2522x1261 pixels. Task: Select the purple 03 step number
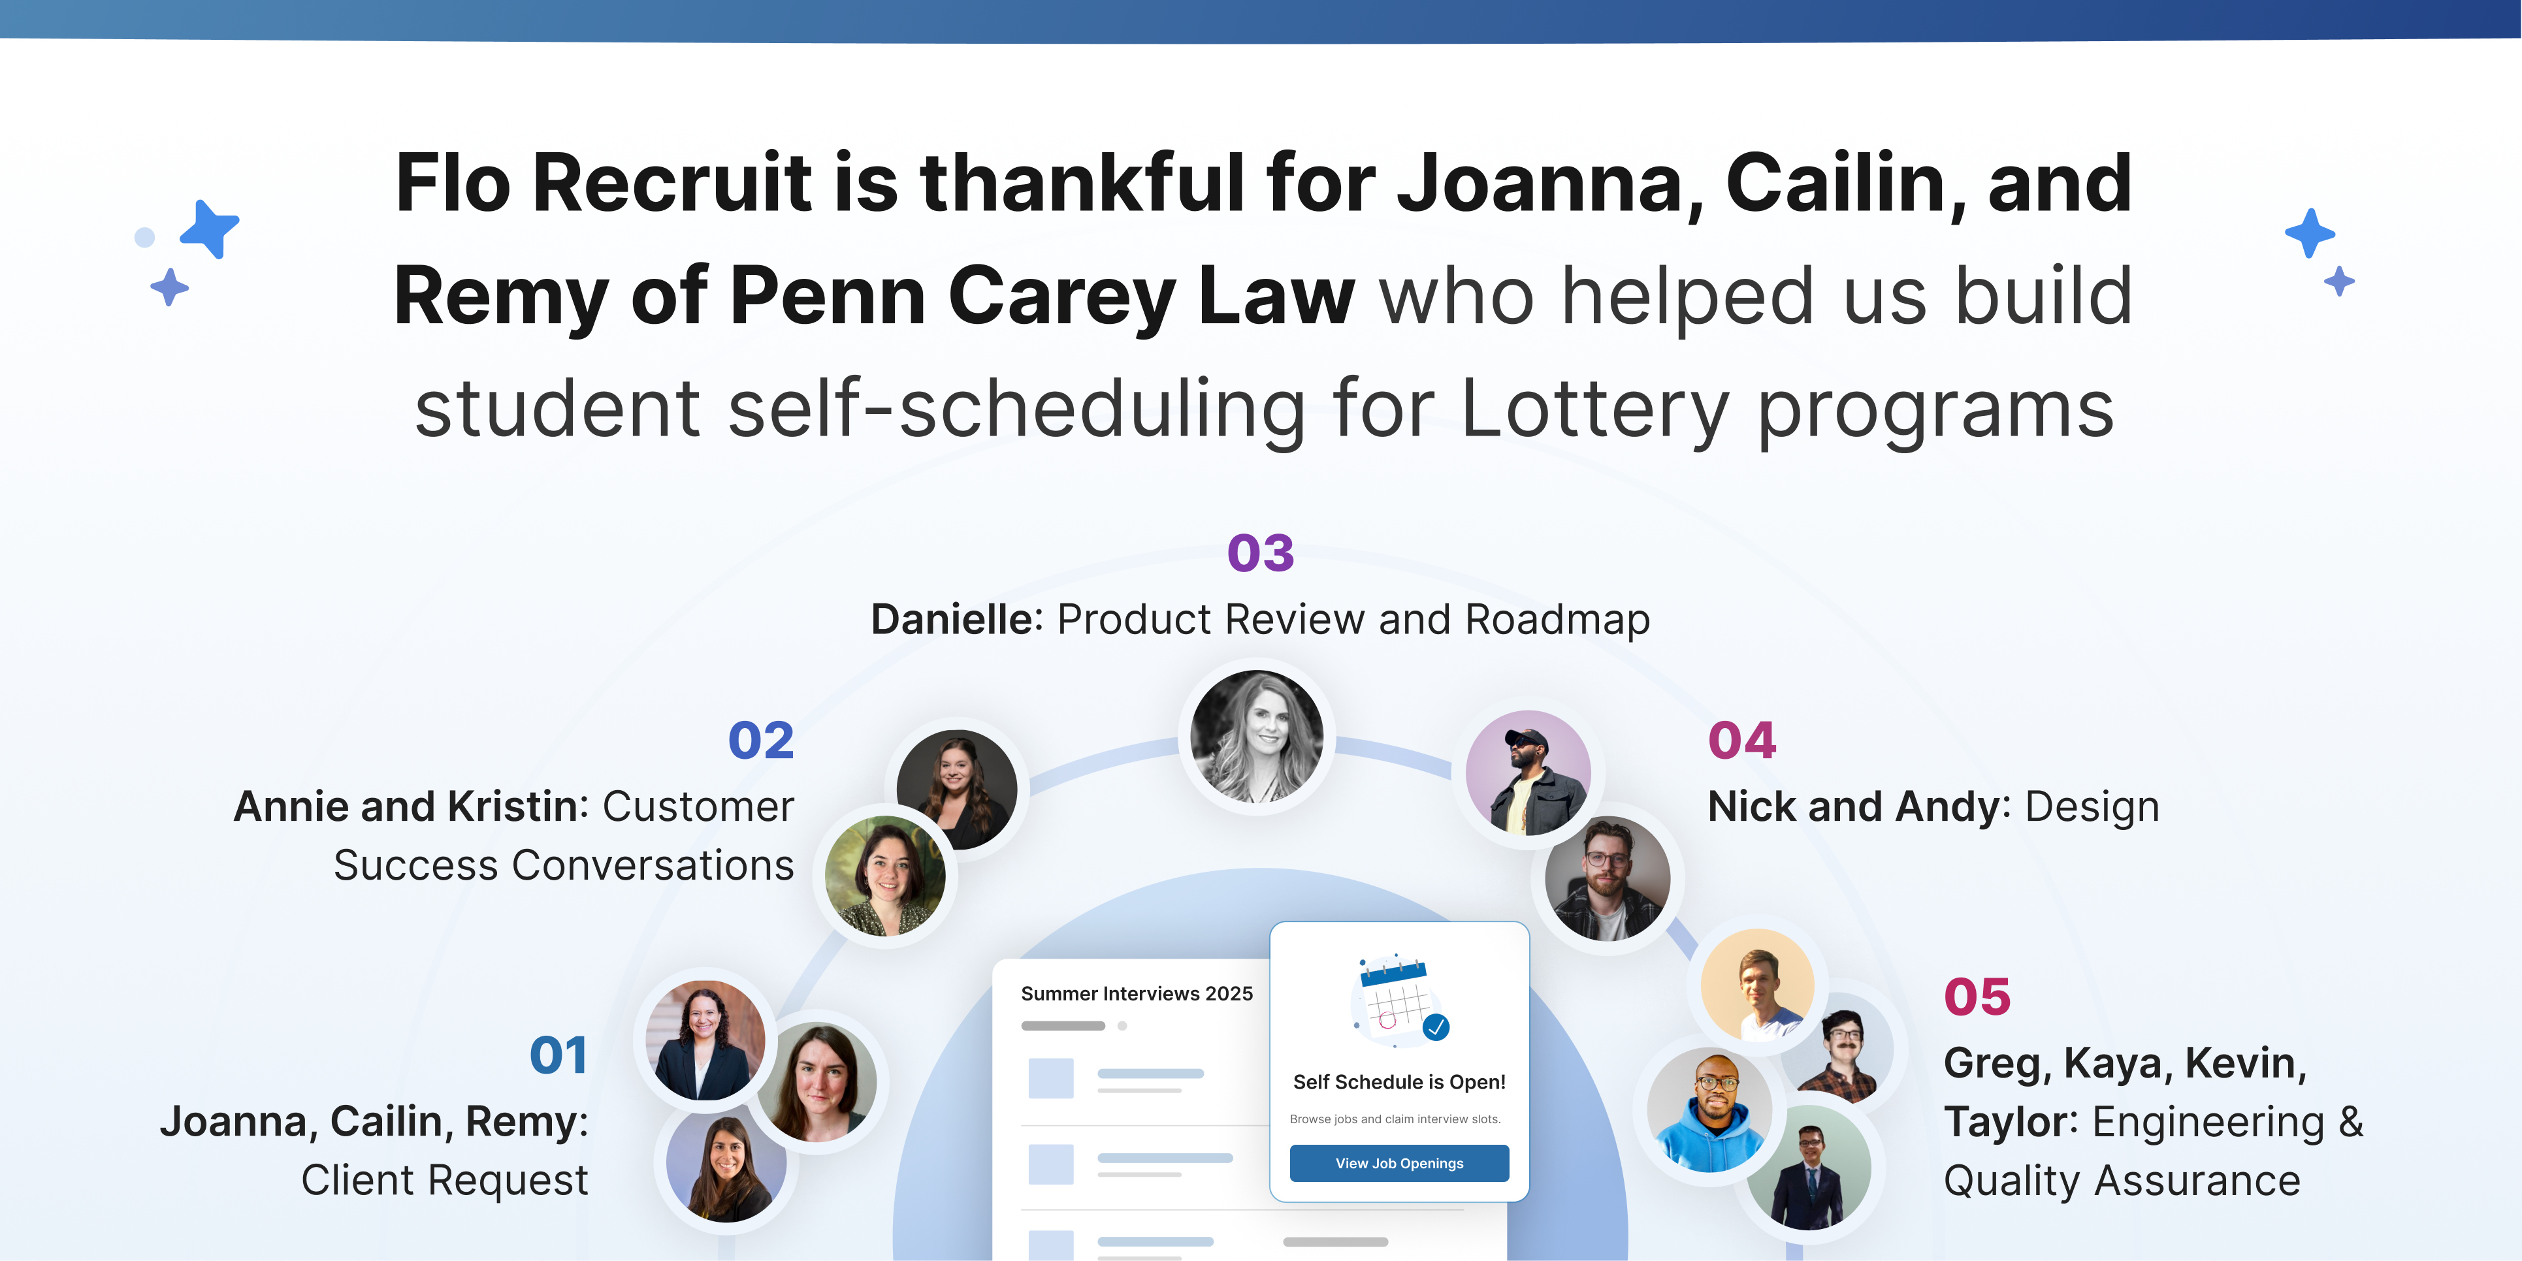click(x=1260, y=553)
